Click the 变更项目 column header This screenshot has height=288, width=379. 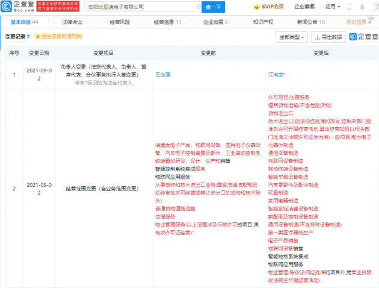coord(103,53)
